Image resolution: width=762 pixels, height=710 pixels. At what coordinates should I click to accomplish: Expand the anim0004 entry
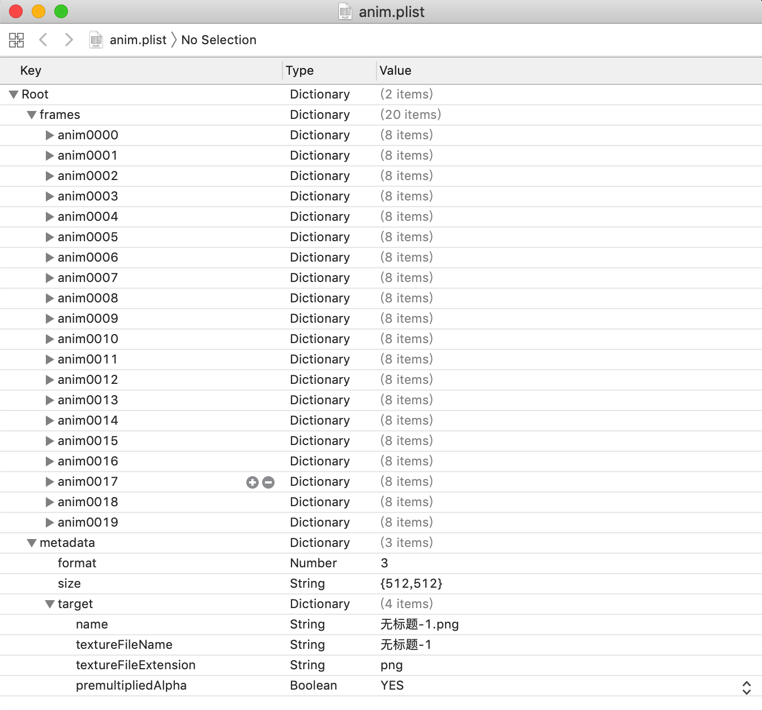[50, 217]
